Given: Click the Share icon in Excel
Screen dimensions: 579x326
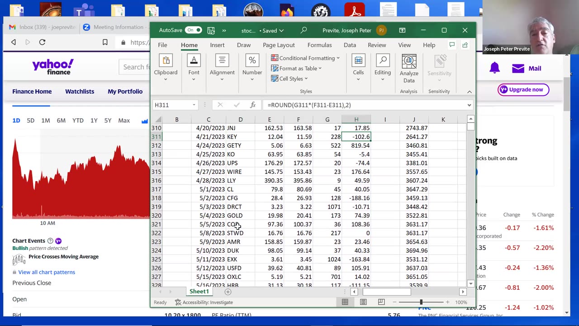Looking at the screenshot, I should tap(465, 45).
